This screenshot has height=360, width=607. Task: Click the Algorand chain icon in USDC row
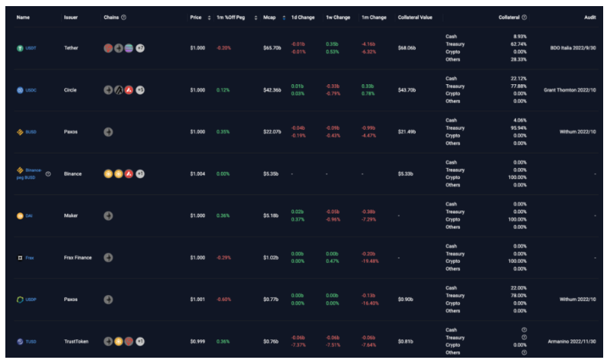119,90
